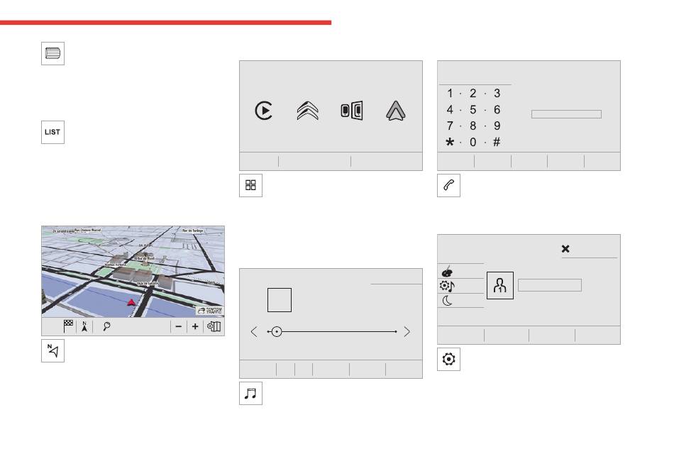Open the Settings gear icon

coord(448,359)
